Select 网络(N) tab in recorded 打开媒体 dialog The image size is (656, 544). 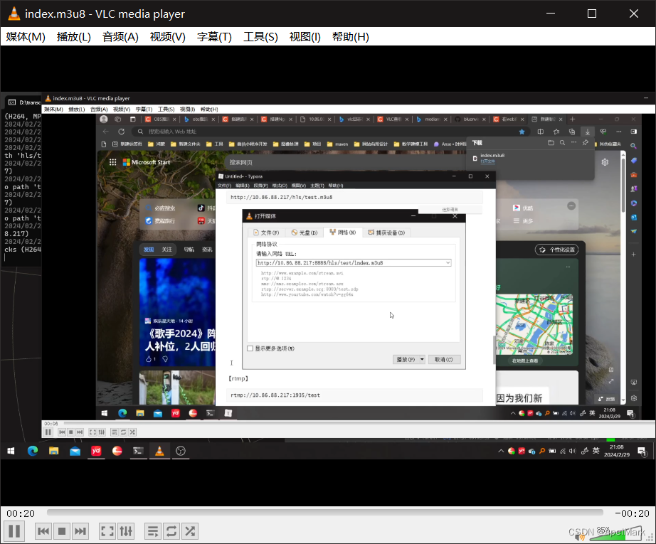pyautogui.click(x=343, y=232)
